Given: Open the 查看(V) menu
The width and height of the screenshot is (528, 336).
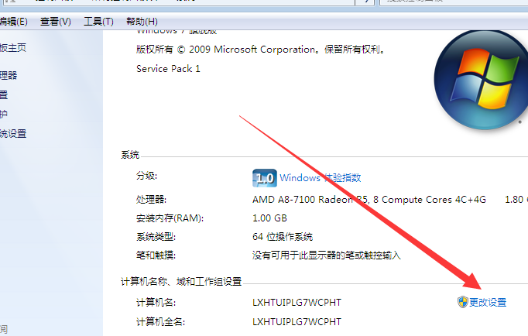Looking at the screenshot, I should point(56,22).
